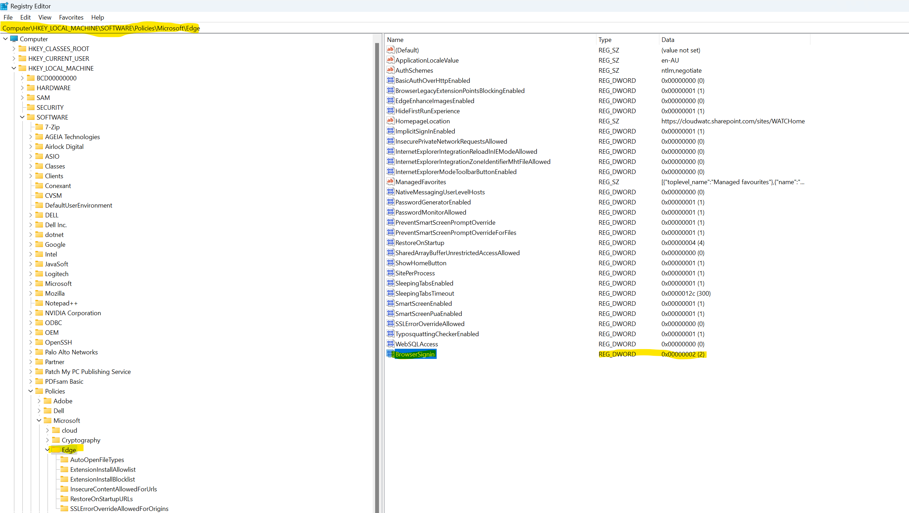Collapse the SOFTWARE key

point(22,117)
